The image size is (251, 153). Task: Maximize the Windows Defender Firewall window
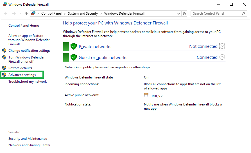pyautogui.click(x=231, y=4)
